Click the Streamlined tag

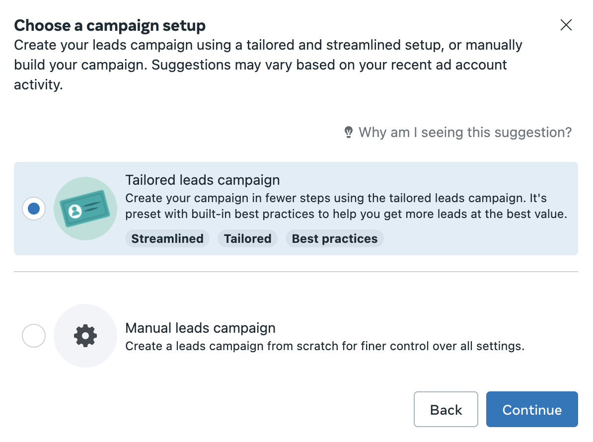(x=167, y=238)
